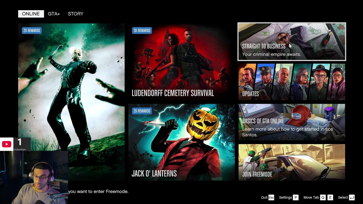Click the streamer webcam overlay
This screenshot has height=204, width=363.
(34, 178)
